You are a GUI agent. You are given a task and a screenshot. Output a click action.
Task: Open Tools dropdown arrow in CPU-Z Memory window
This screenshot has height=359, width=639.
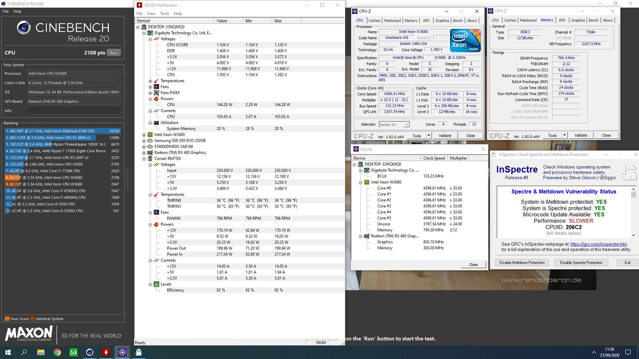pyautogui.click(x=564, y=135)
